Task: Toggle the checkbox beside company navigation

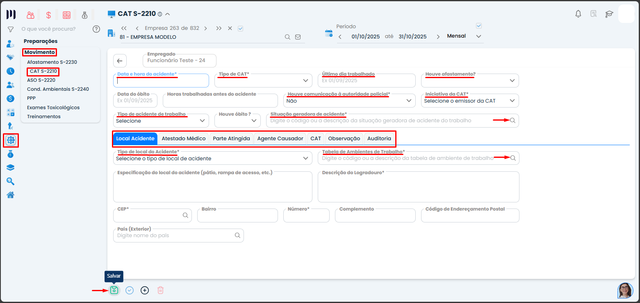Action: [241, 28]
